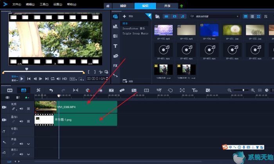Viewport: 274px width, 164px height.
Task: Undo the last action
Action: [x=51, y=90]
